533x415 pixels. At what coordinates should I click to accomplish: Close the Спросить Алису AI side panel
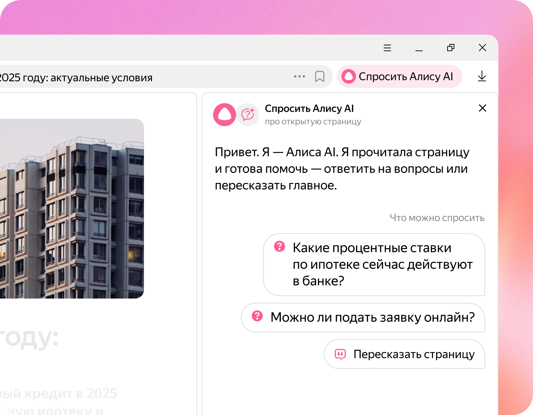pyautogui.click(x=482, y=108)
